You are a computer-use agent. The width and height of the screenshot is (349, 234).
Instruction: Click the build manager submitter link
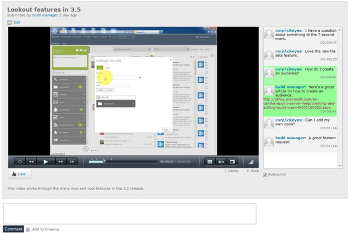click(43, 15)
